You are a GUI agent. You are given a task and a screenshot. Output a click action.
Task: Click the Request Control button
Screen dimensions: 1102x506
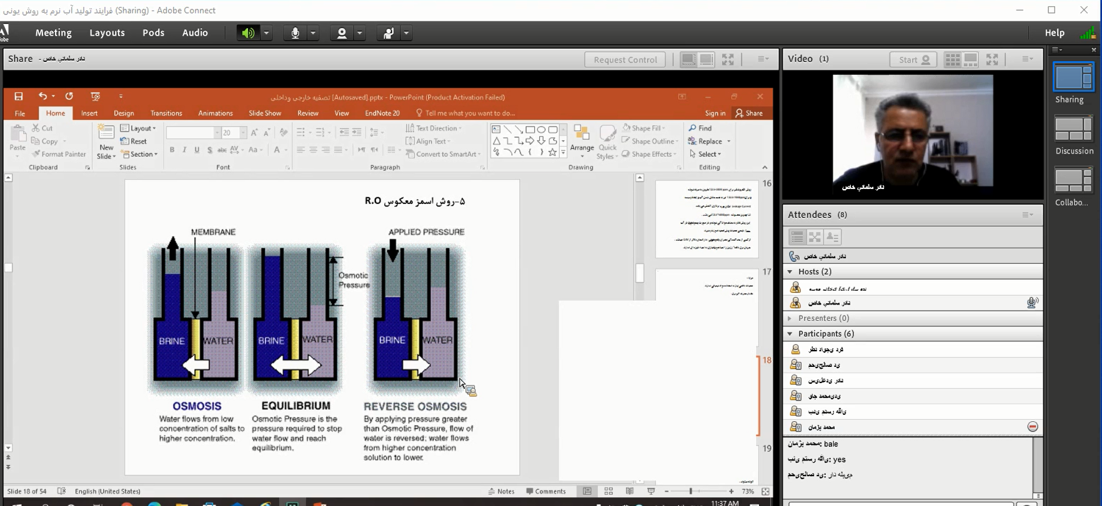(x=625, y=59)
